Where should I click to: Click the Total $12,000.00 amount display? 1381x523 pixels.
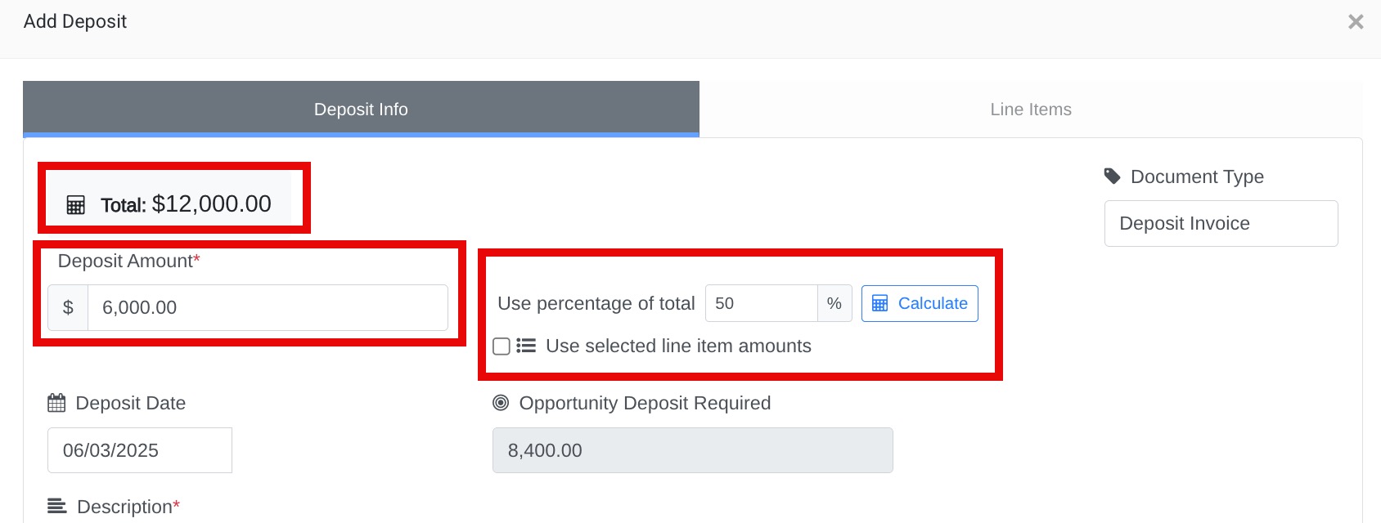(x=186, y=204)
